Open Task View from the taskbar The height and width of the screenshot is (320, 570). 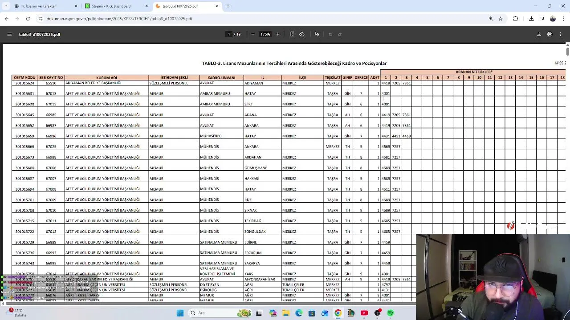(x=259, y=313)
